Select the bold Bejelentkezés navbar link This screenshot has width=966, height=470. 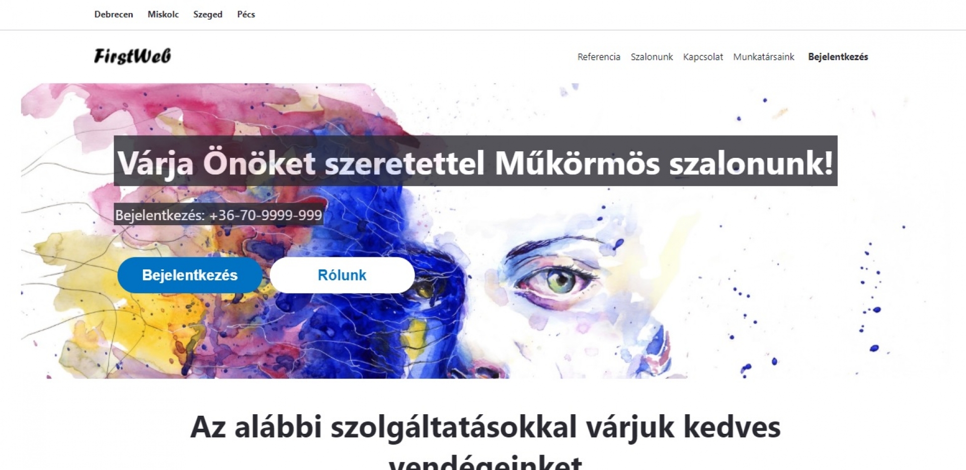click(838, 57)
